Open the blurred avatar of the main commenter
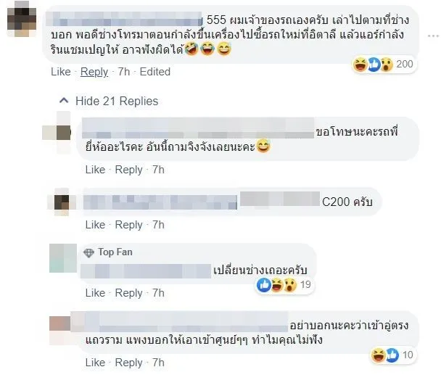 click(x=22, y=20)
